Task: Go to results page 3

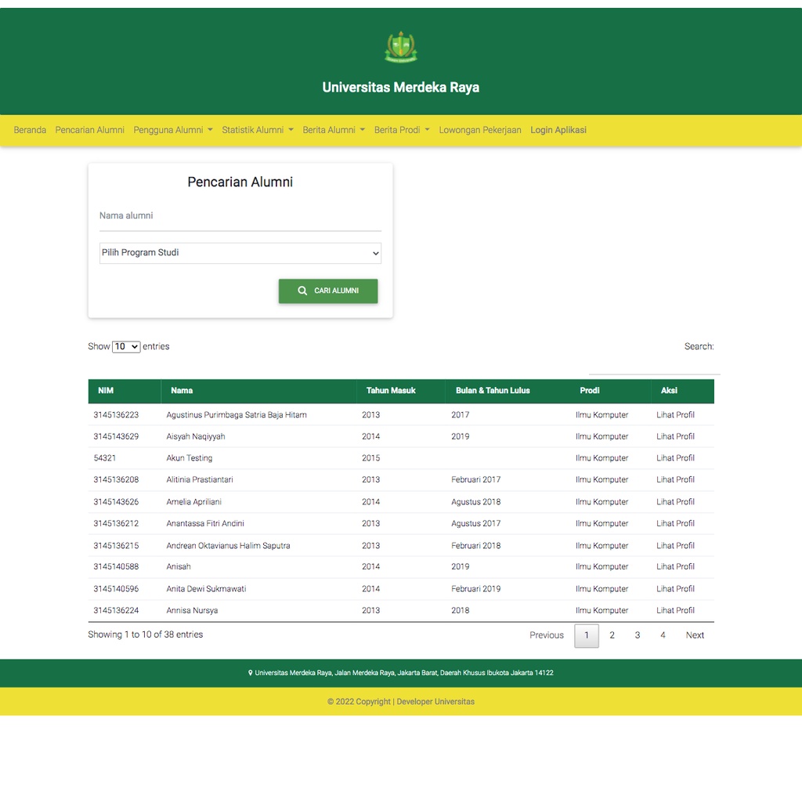Action: click(638, 635)
